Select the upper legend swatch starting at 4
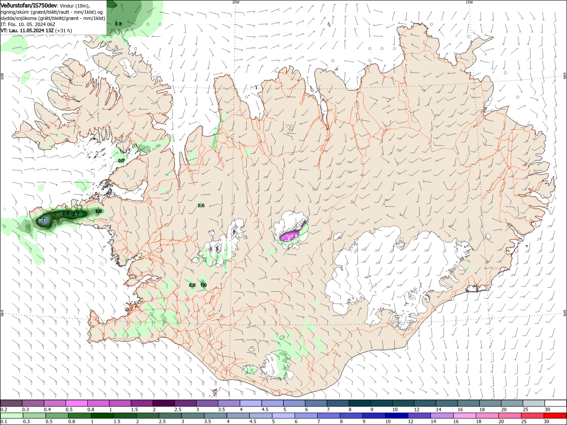Image resolution: width=567 pixels, height=425 pixels. point(251,403)
